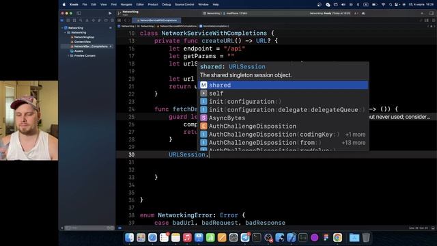This screenshot has width=437, height=246.
Task: Open the Navigate menu
Action: coord(126,5)
